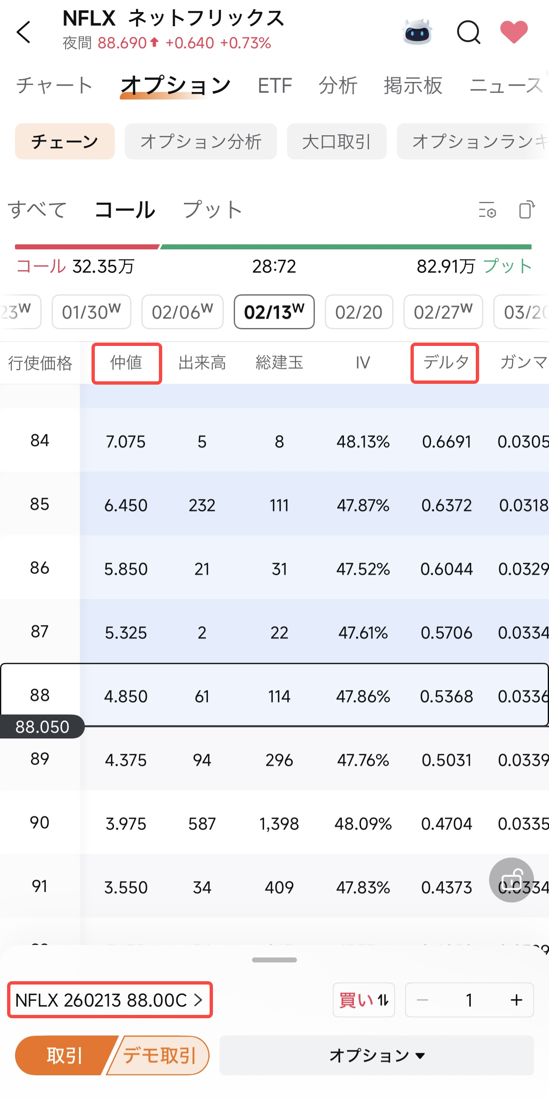Open the 分析 tab
Image resolution: width=549 pixels, height=1099 pixels.
[x=338, y=85]
